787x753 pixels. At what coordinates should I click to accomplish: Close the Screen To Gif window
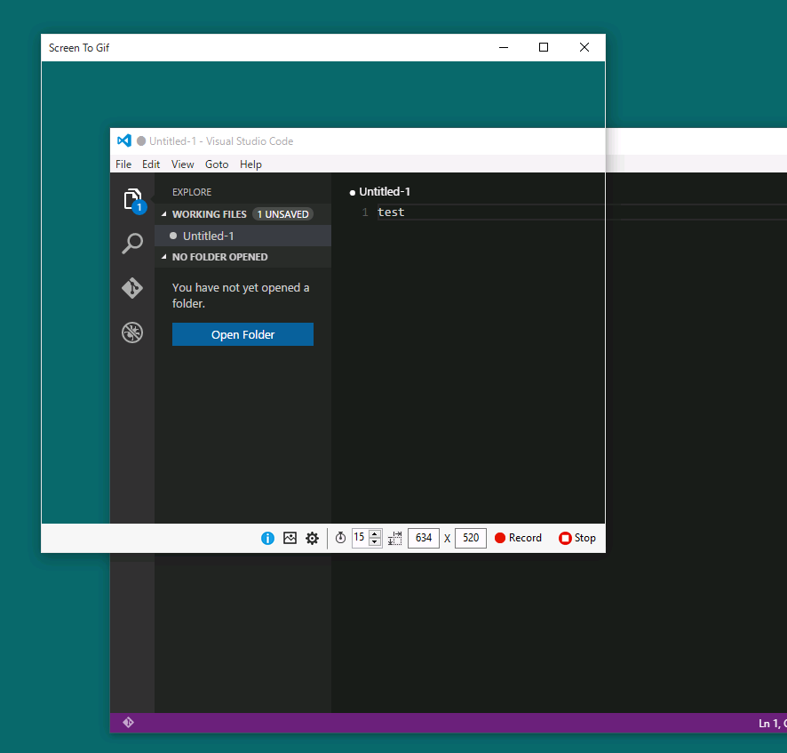584,47
